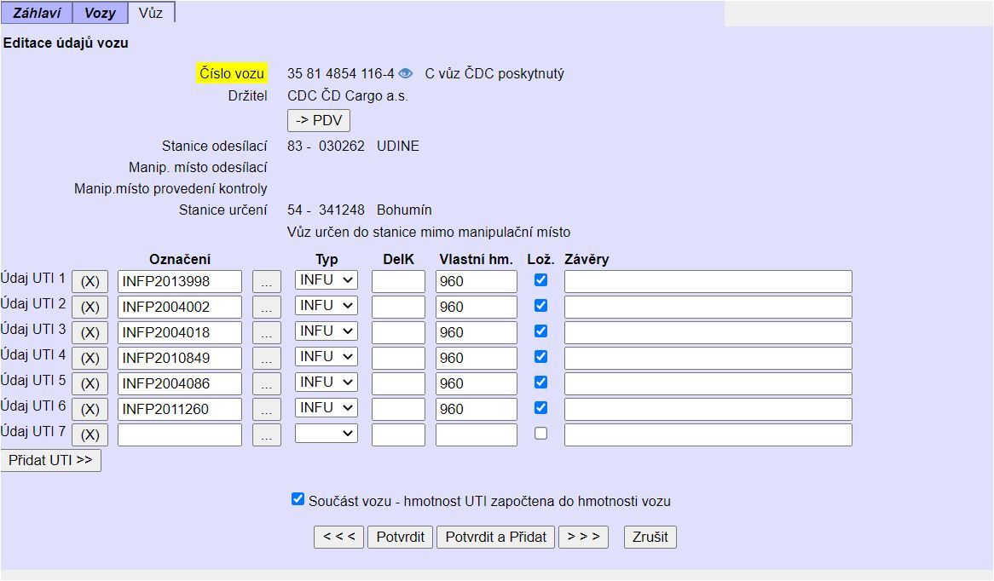Go to previous wagon with <<< button
The height and width of the screenshot is (581, 994).
[x=338, y=537]
